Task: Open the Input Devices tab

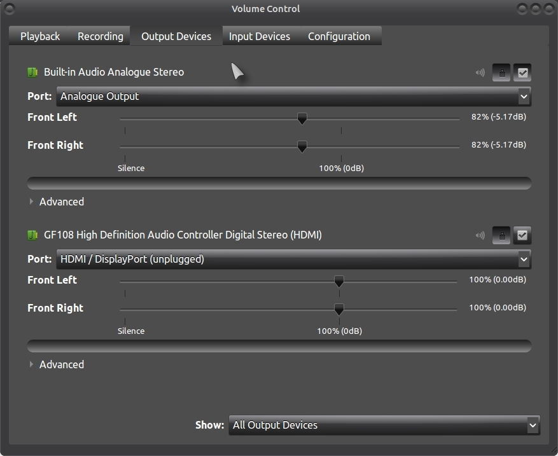Action: click(x=260, y=36)
